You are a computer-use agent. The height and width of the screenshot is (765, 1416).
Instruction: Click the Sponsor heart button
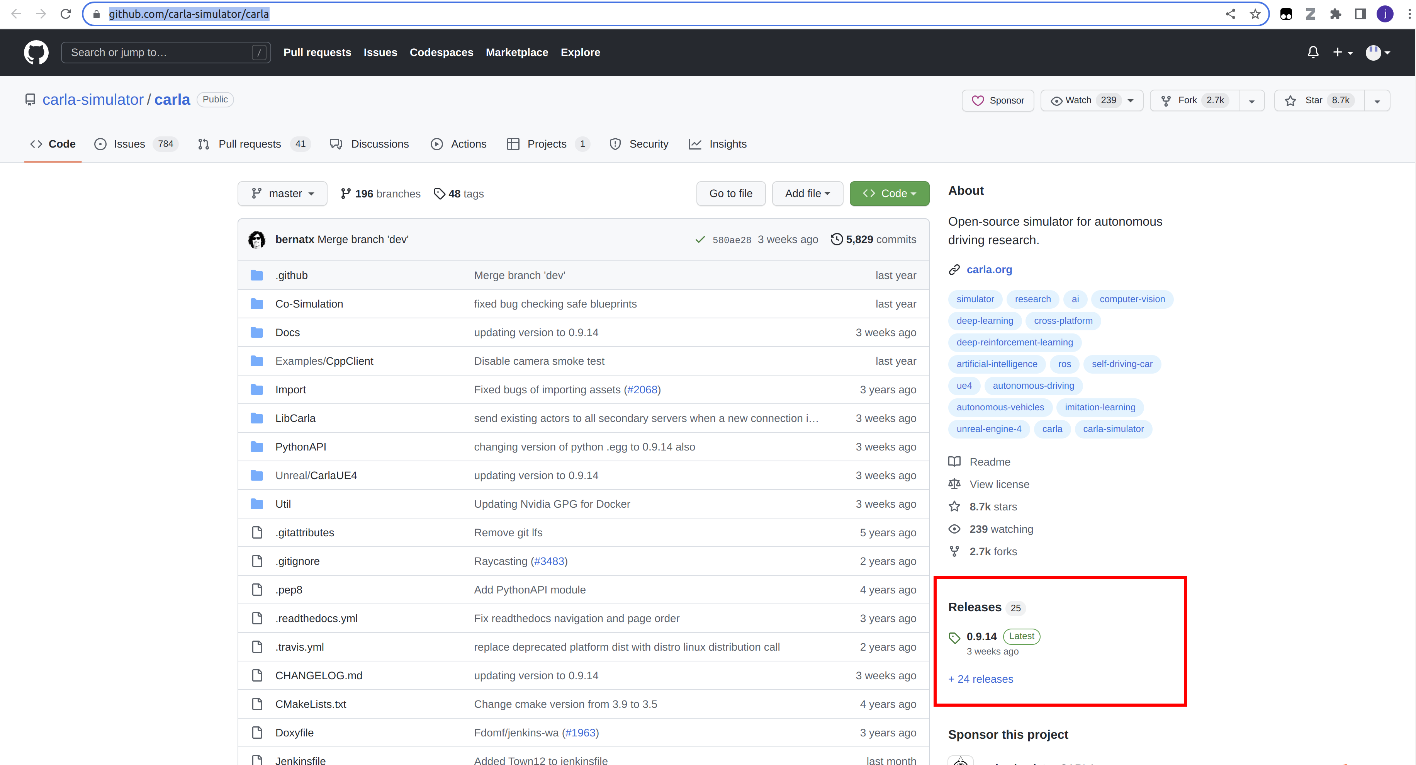[x=998, y=100]
